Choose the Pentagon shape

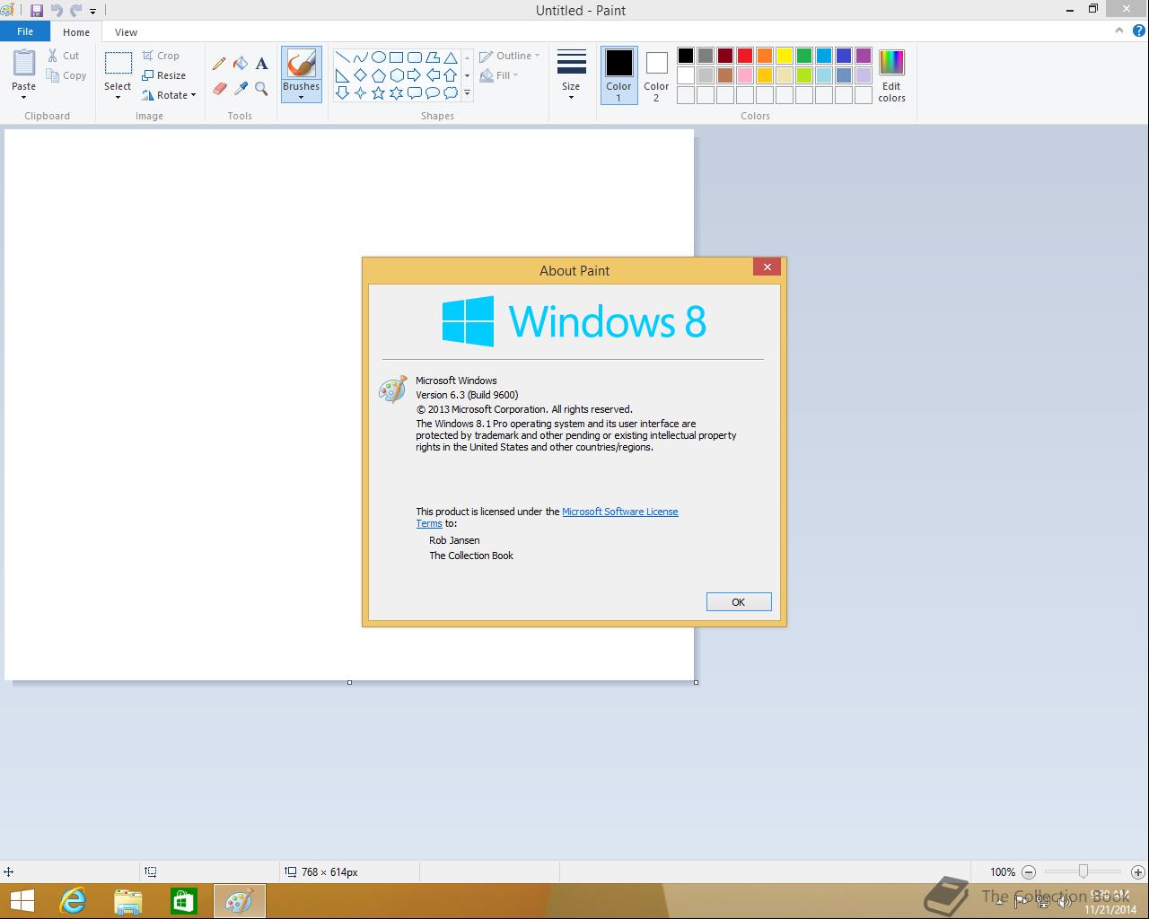(x=378, y=75)
